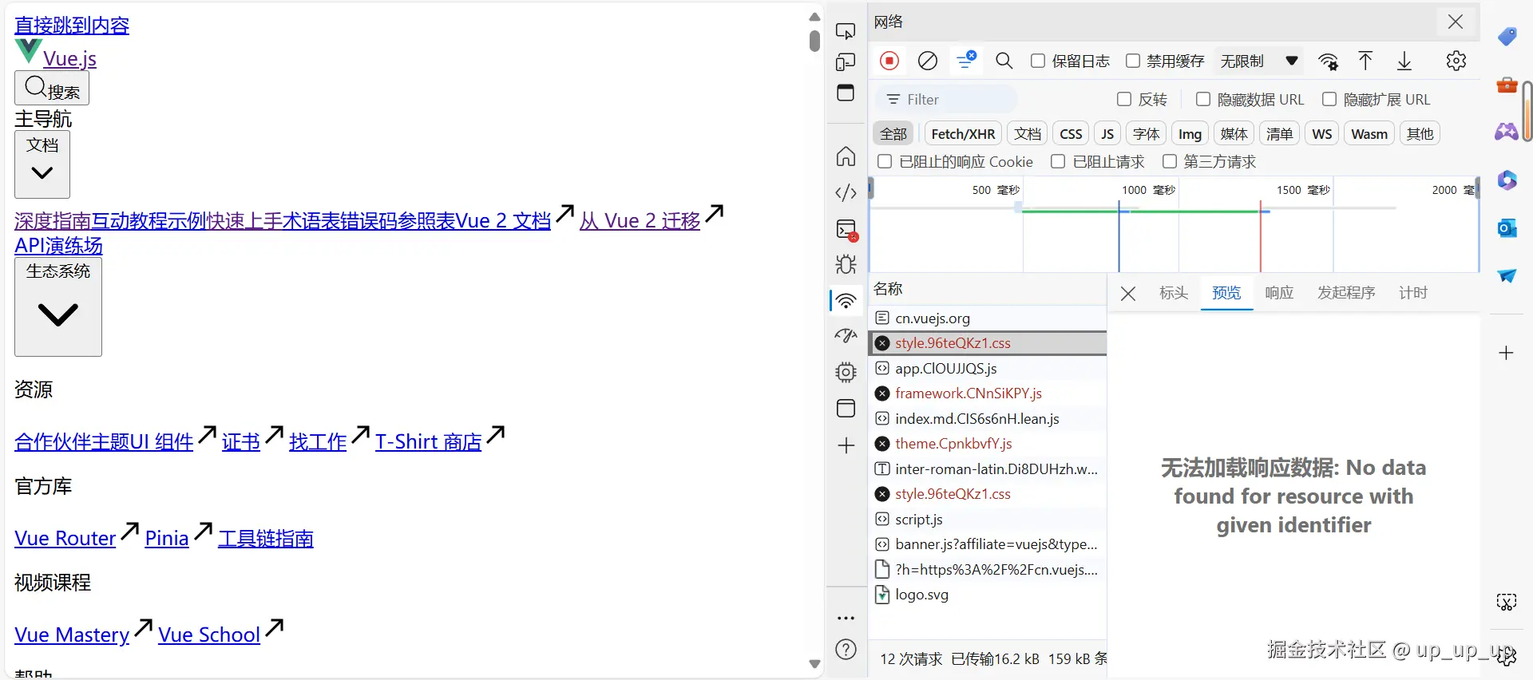1533x680 pixels.
Task: Open the Elements tool icon
Action: 846,192
